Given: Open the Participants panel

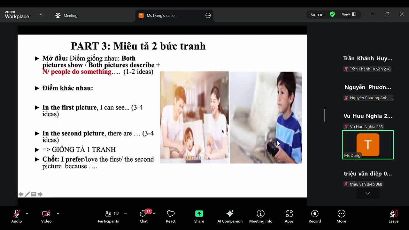Looking at the screenshot, I should click(108, 217).
